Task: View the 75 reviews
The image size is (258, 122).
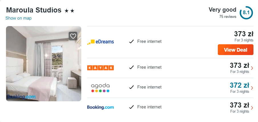Action: tap(227, 16)
